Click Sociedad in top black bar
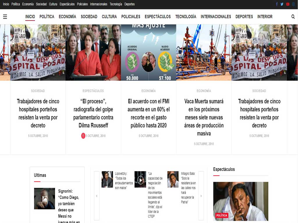This screenshot has height=223, width=298. pos(41,4)
